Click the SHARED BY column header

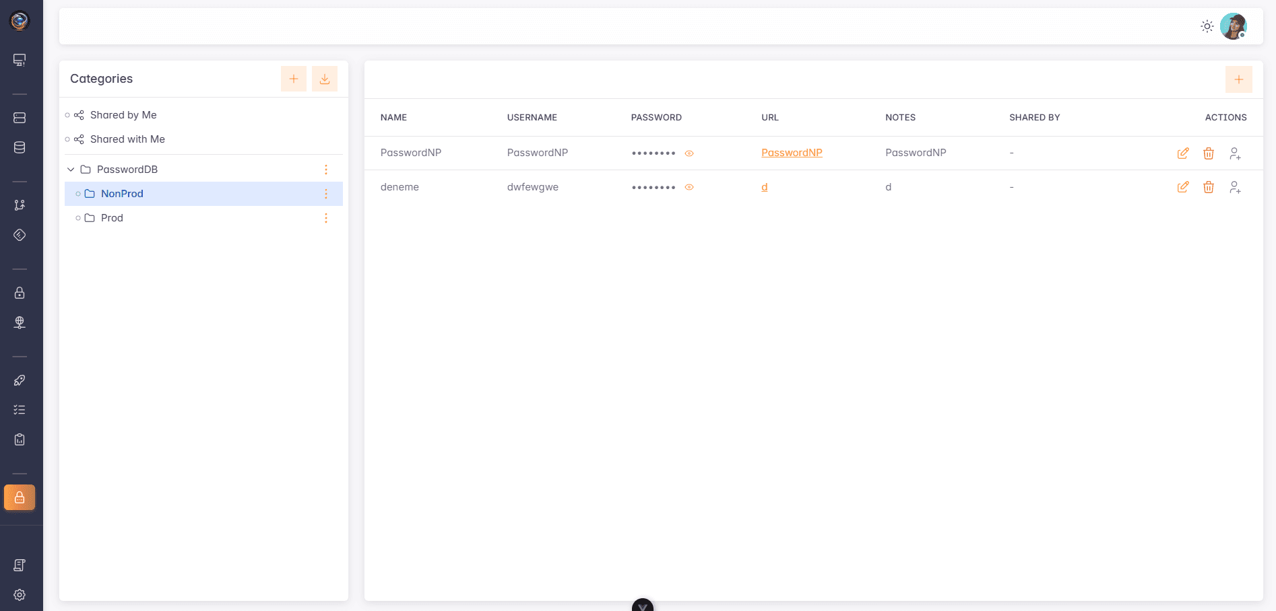click(x=1035, y=117)
